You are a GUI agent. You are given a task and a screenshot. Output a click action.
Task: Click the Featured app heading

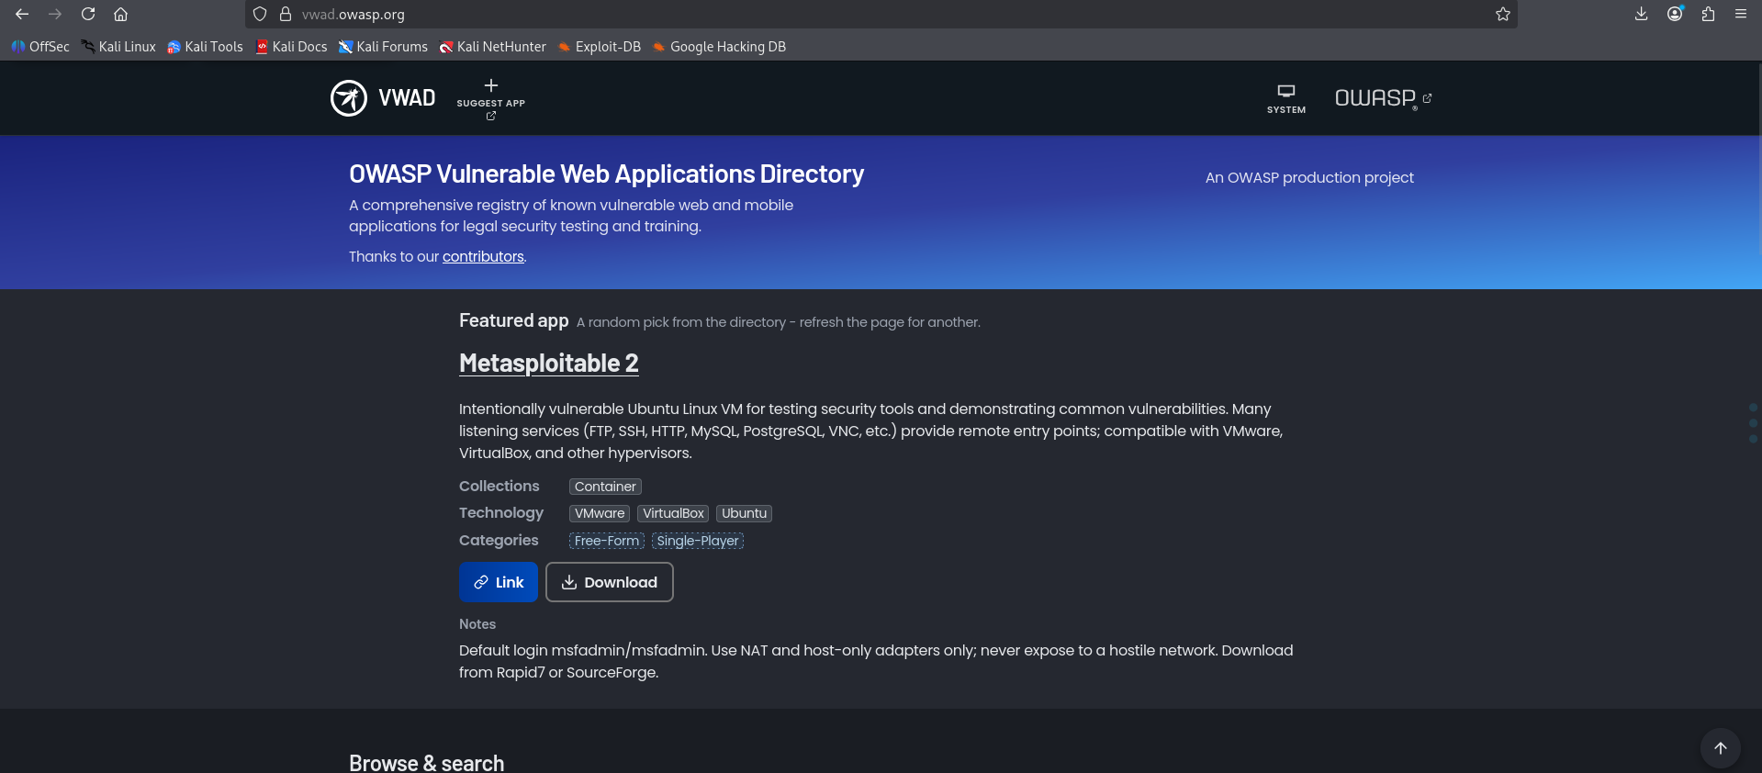click(x=514, y=320)
